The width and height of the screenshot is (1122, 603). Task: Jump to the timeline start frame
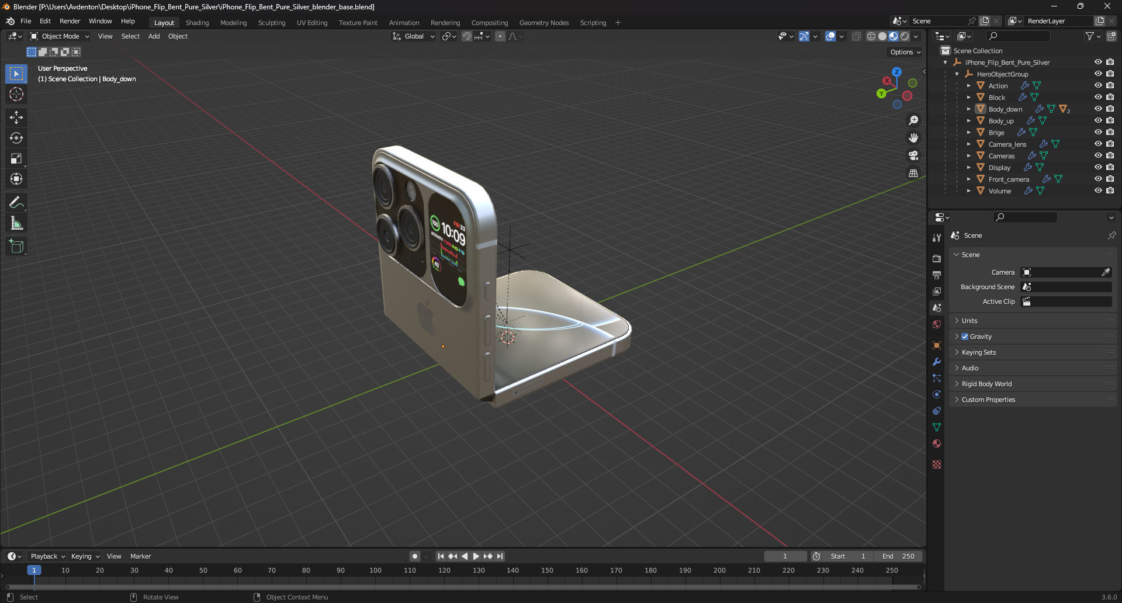tap(441, 556)
